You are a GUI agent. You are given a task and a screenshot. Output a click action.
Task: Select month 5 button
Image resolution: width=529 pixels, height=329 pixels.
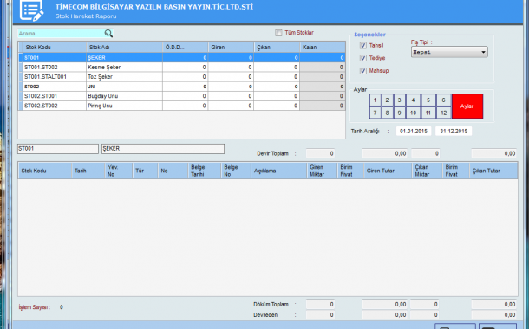[428, 100]
